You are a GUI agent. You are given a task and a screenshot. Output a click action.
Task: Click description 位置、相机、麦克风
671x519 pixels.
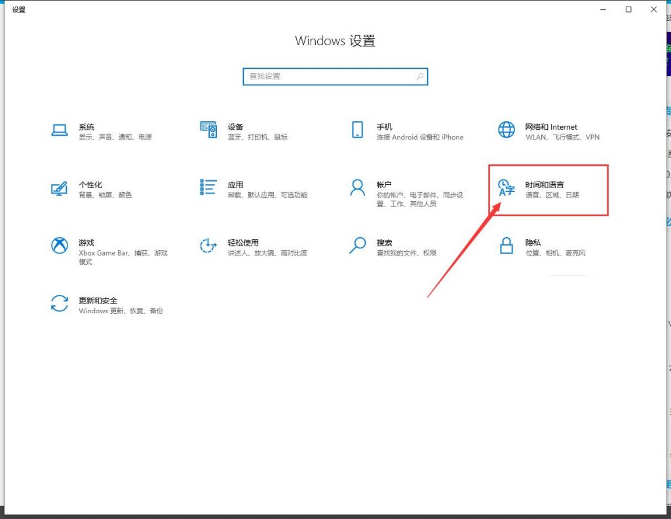click(556, 254)
